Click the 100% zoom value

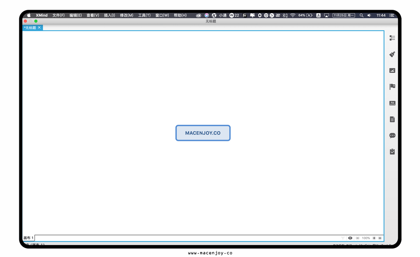tap(366, 238)
